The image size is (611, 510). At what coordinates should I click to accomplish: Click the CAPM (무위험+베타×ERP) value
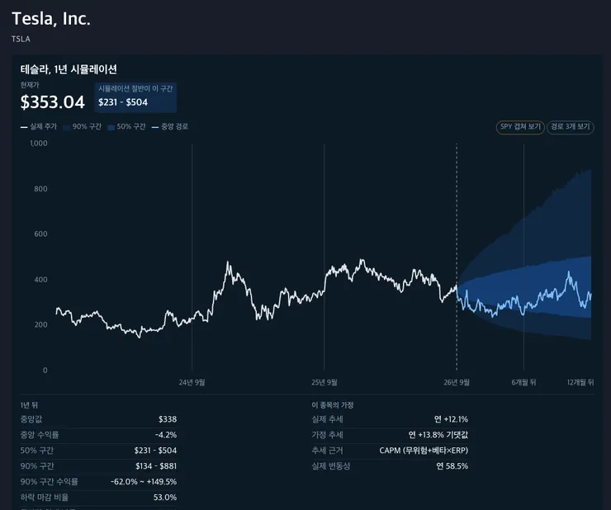[424, 451]
